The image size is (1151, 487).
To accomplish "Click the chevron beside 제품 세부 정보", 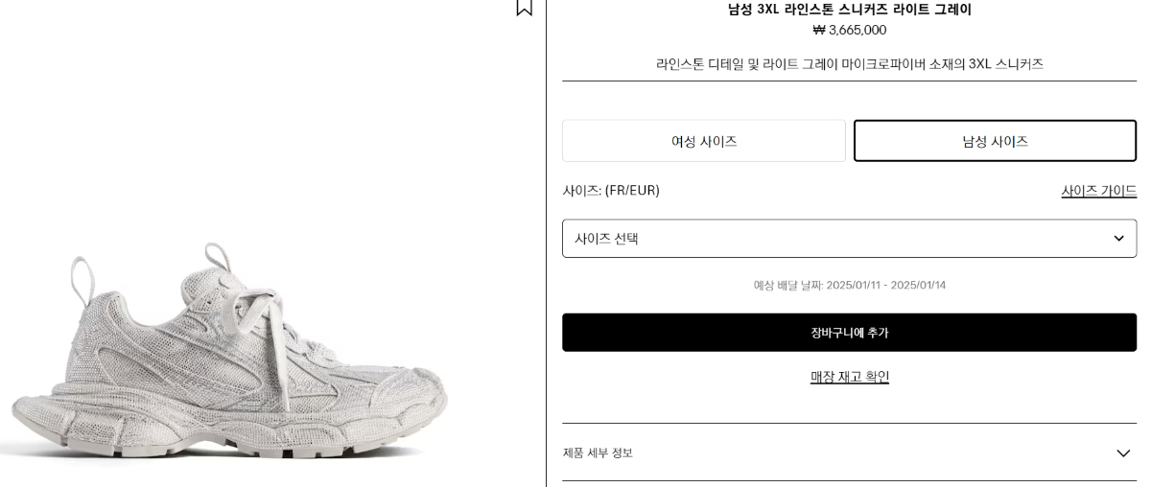I will pos(1123,452).
